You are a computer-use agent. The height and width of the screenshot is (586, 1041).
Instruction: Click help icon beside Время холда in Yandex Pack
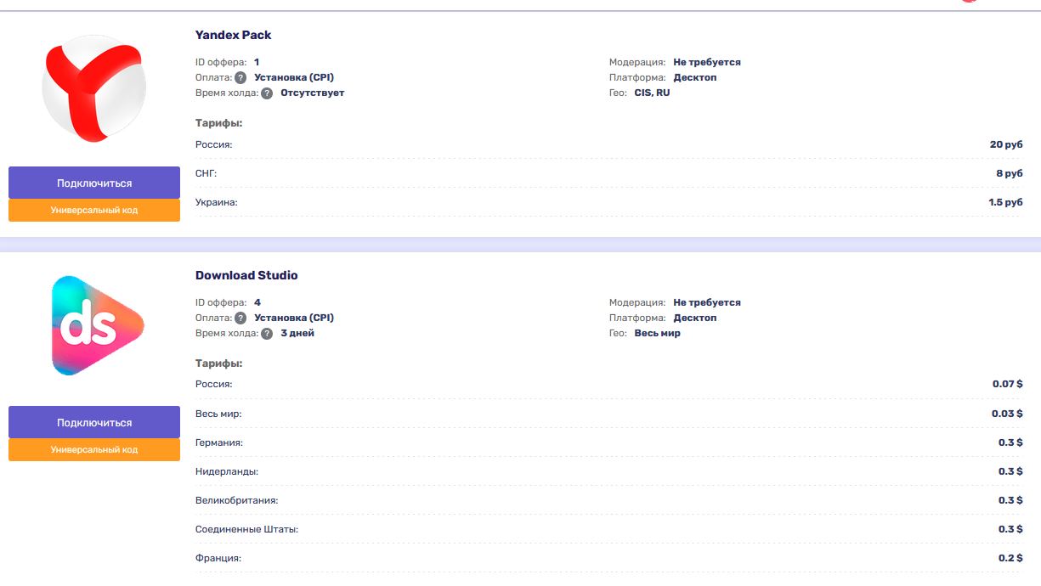coord(267,93)
